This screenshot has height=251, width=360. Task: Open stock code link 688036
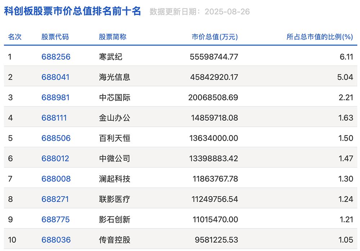coord(56,240)
